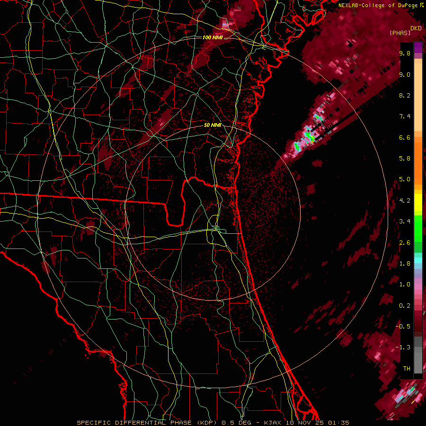426x426 pixels.
Task: Pick the cyan band of the color bar
Action: pos(418,260)
